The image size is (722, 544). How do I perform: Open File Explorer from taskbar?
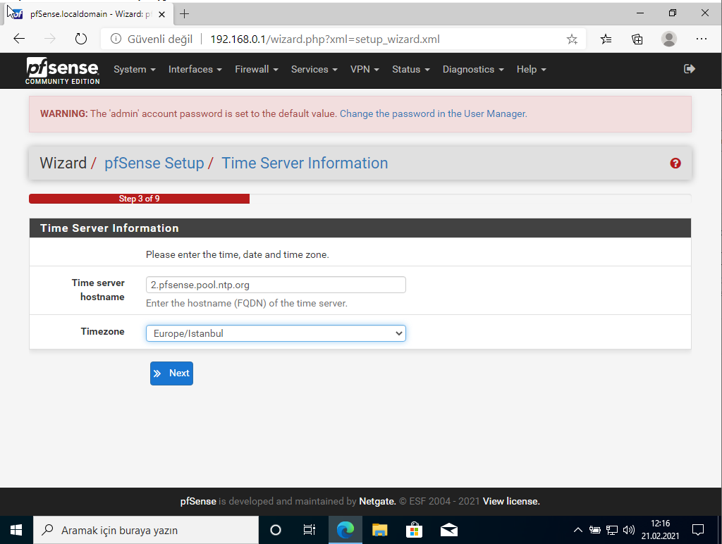(380, 530)
